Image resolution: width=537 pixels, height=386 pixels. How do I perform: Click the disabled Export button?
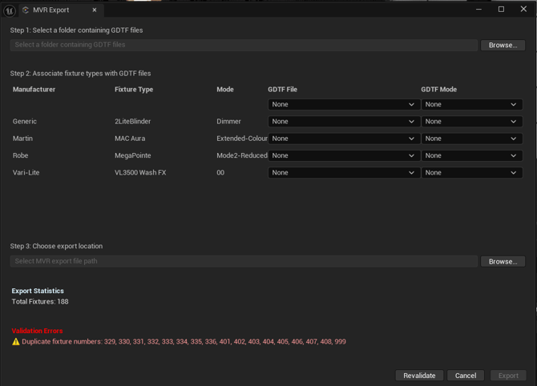(x=508, y=376)
